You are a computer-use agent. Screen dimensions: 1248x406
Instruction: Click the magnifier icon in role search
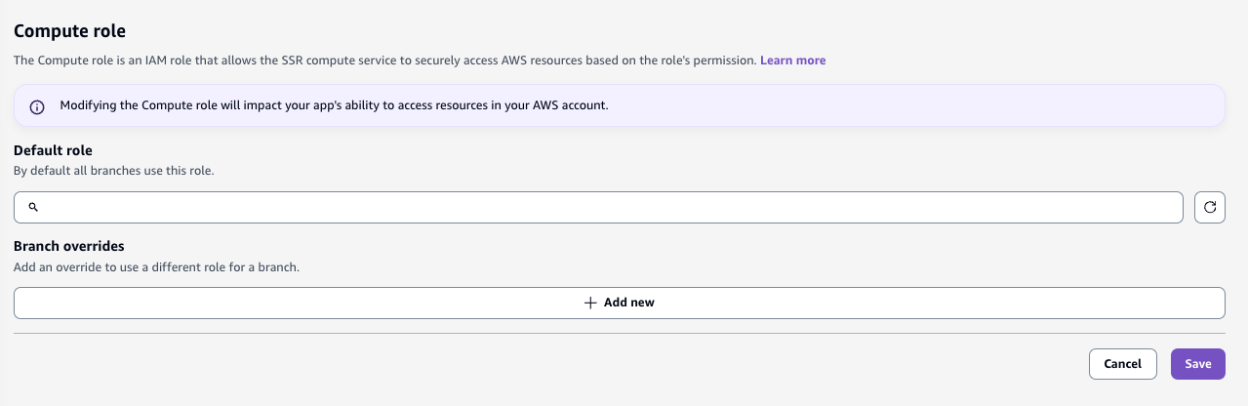coord(33,207)
